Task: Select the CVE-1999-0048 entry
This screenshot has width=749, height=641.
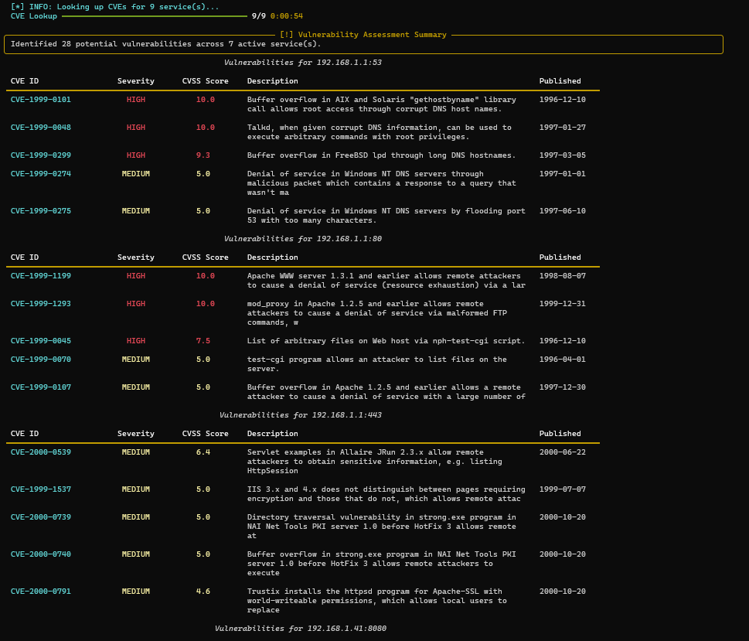Action: pyautogui.click(x=41, y=127)
